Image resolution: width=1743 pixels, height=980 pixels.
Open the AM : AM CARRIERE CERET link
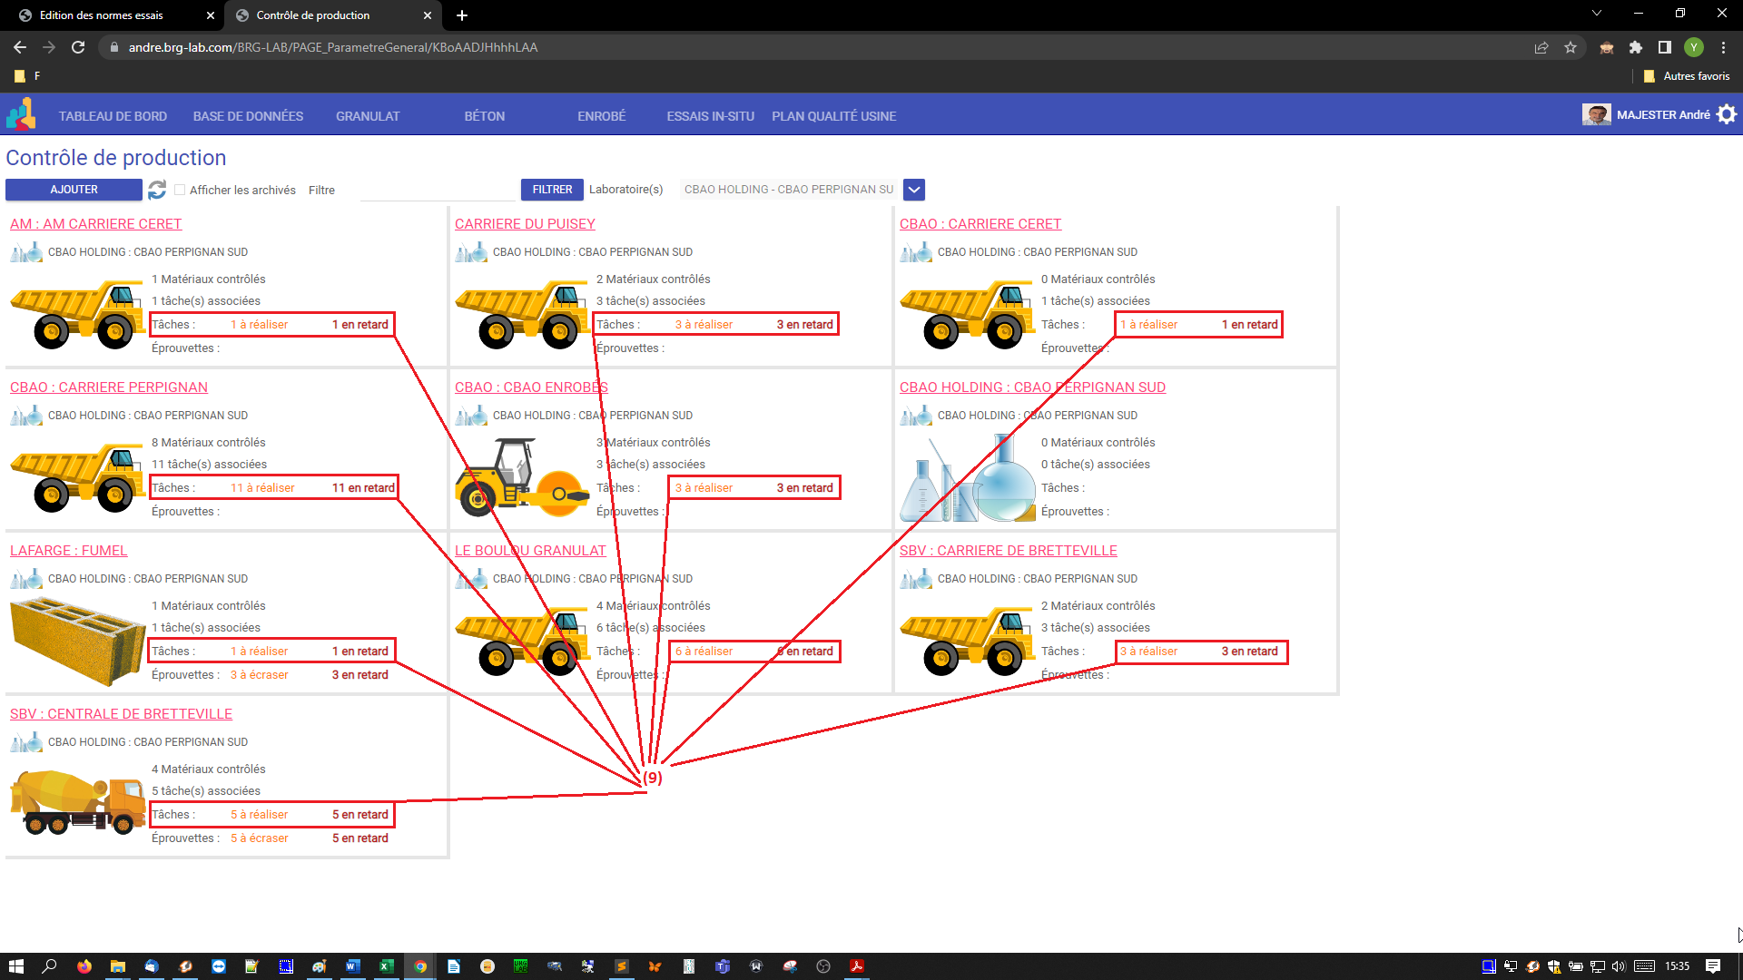[x=95, y=224]
